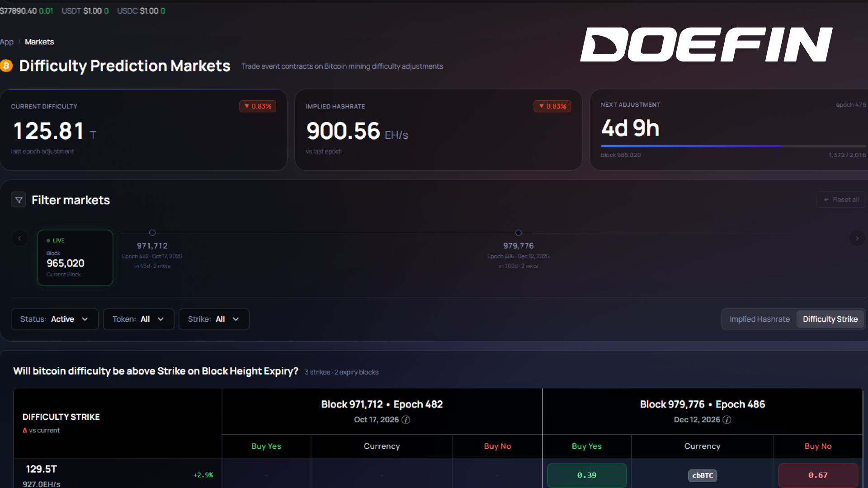The width and height of the screenshot is (868, 488).
Task: Switch to Difficulty Strike view
Action: pos(830,319)
